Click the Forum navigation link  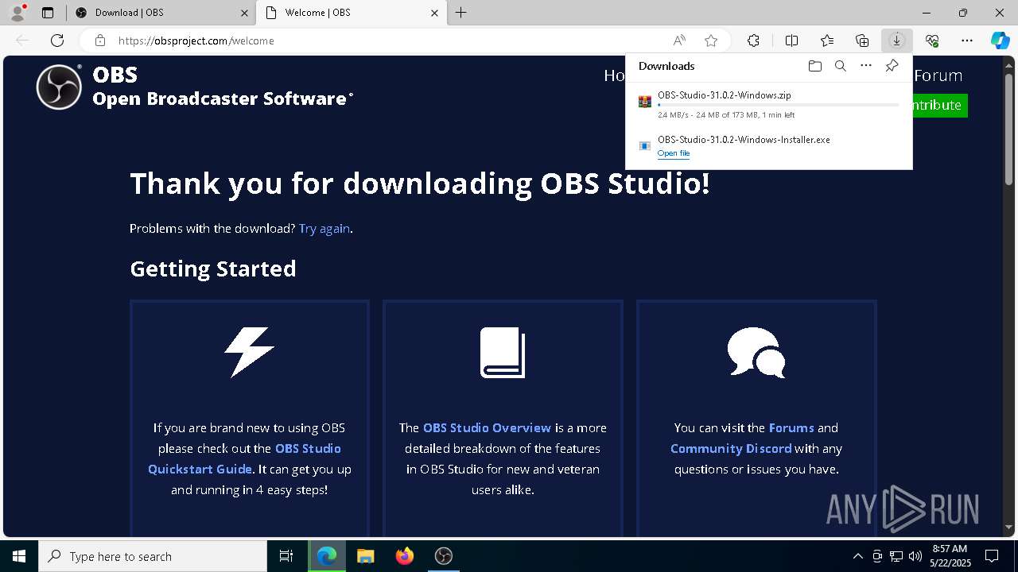(938, 75)
